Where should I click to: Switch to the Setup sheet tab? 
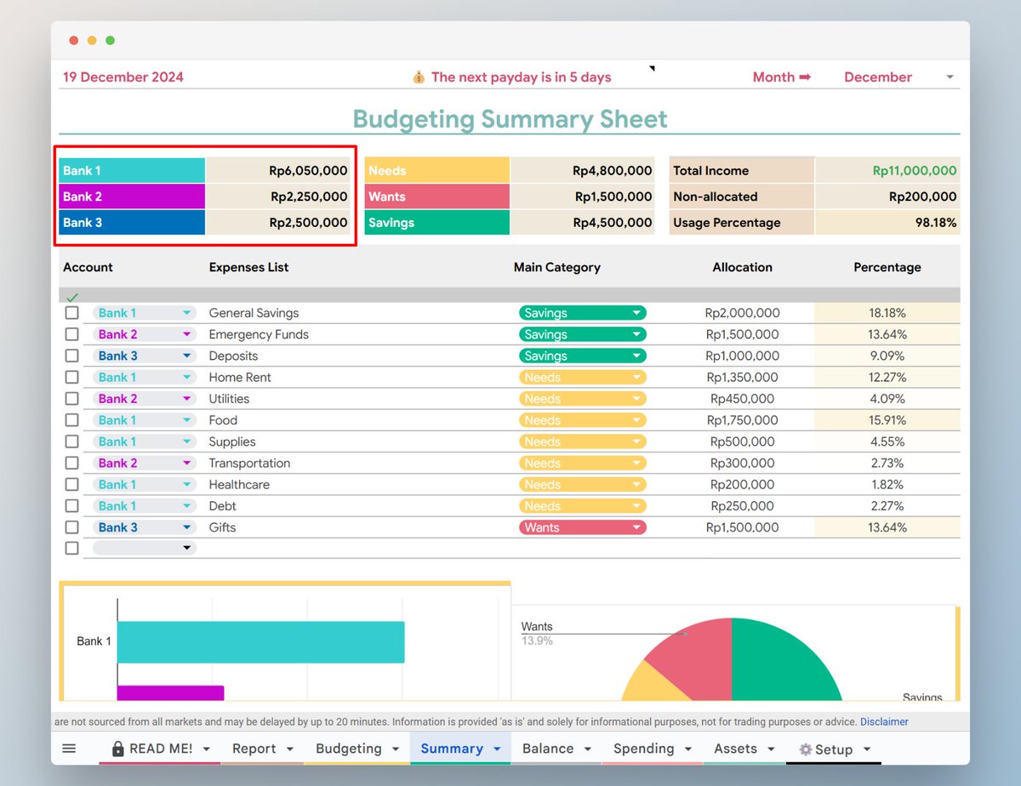pyautogui.click(x=833, y=749)
